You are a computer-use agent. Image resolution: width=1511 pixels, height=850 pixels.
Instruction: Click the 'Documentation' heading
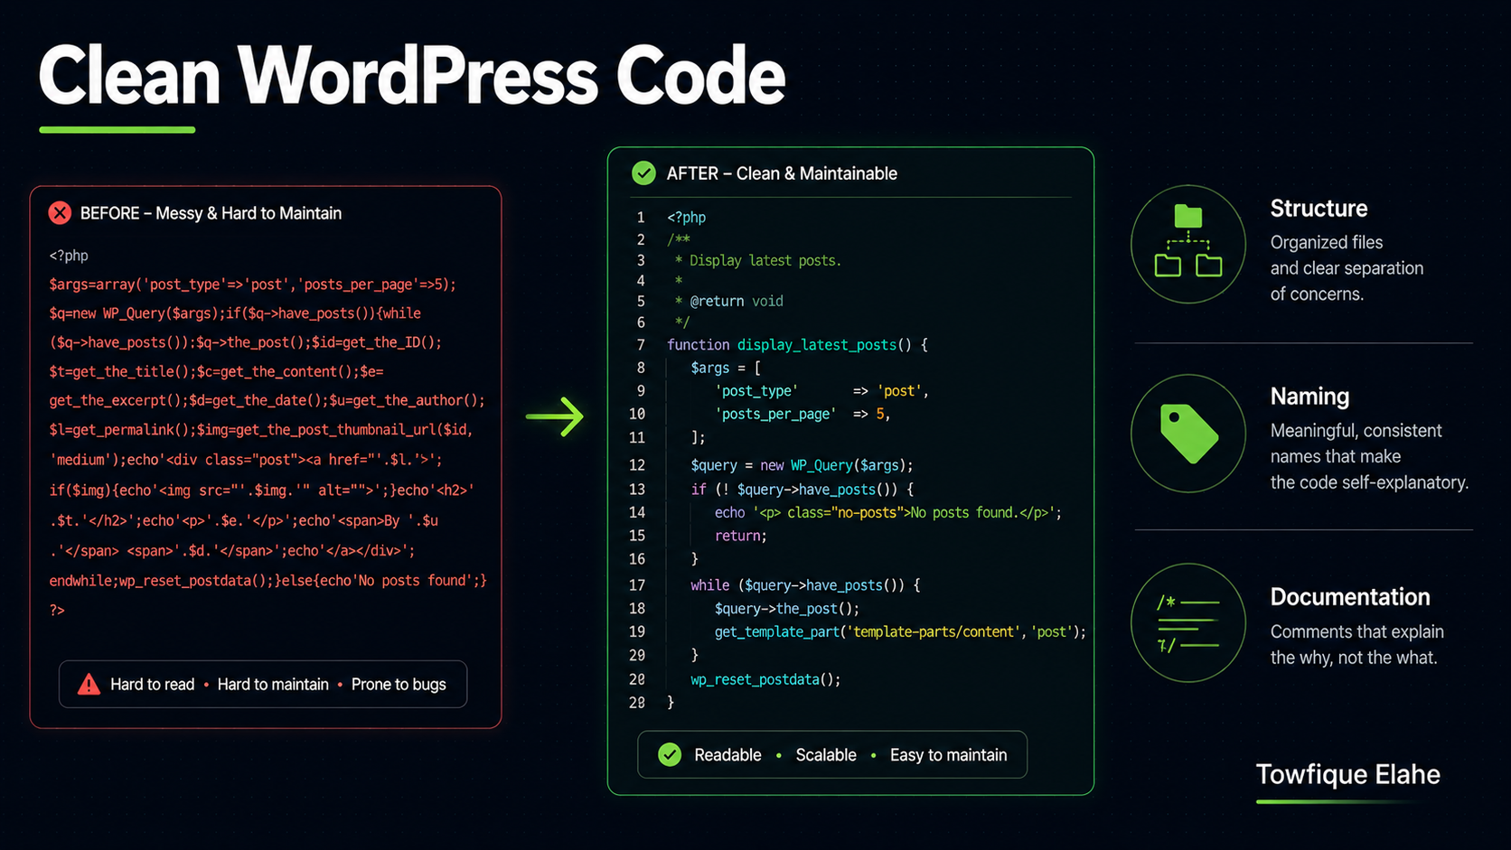(x=1350, y=597)
